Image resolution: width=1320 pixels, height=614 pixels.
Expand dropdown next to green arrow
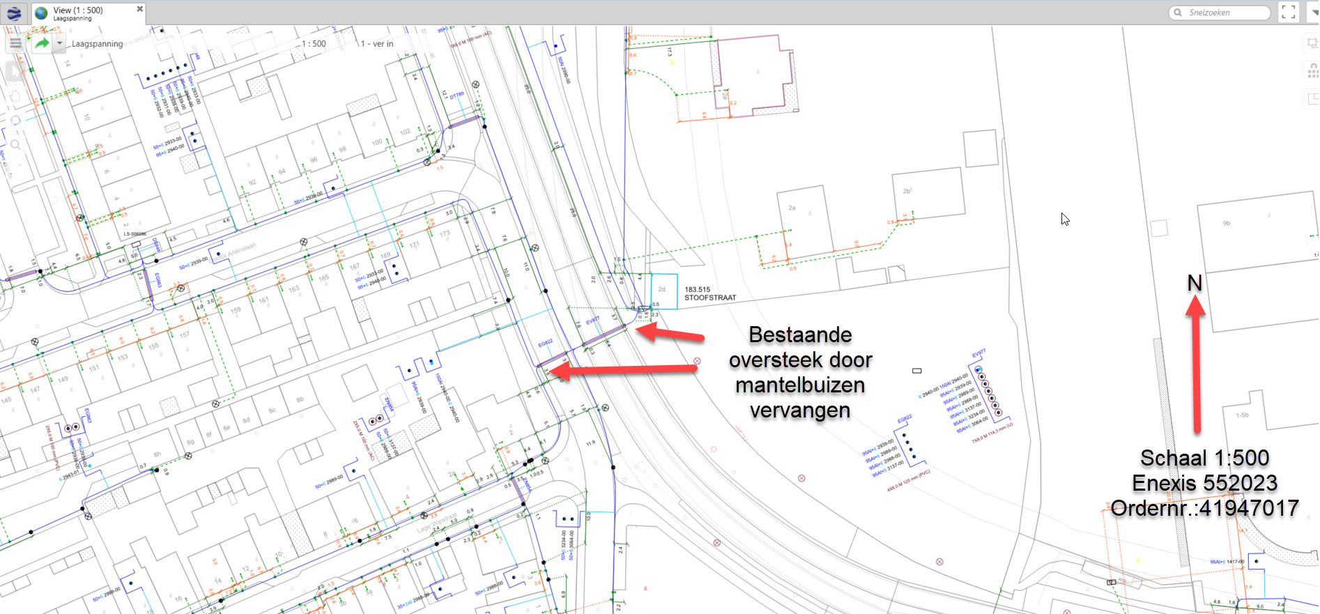60,43
